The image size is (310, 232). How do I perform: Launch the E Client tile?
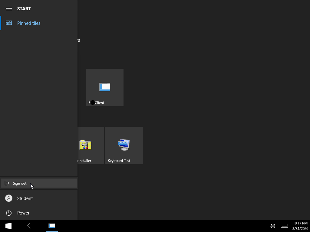[x=104, y=87]
